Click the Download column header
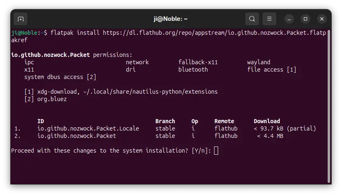The width and height of the screenshot is (342, 196). pyautogui.click(x=267, y=121)
